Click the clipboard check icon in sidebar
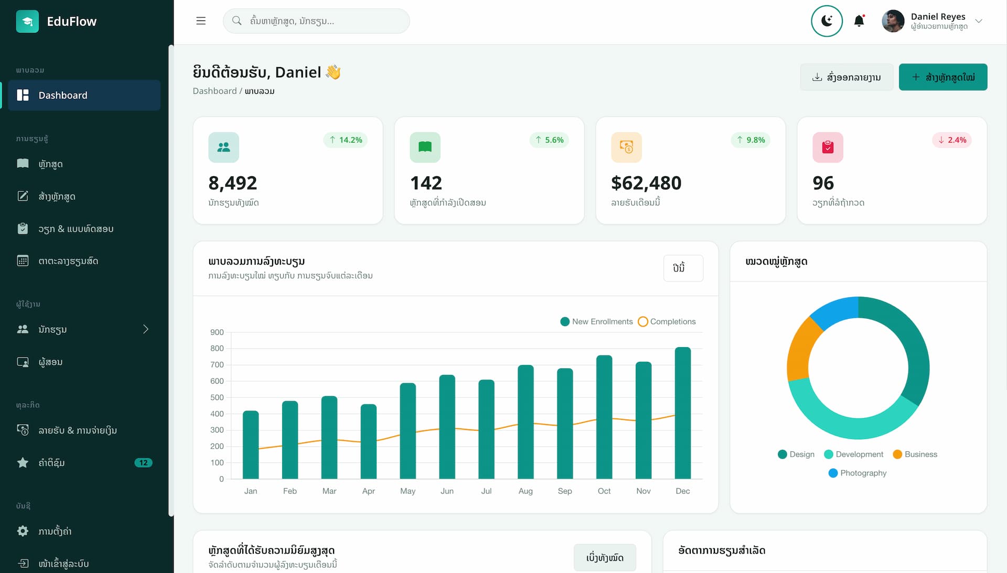The width and height of the screenshot is (1007, 573). (x=23, y=229)
